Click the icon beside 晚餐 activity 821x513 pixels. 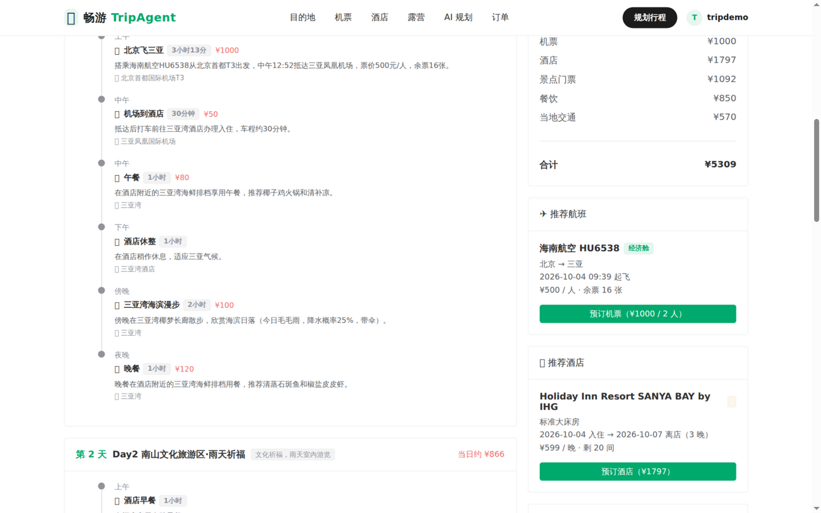pyautogui.click(x=117, y=369)
